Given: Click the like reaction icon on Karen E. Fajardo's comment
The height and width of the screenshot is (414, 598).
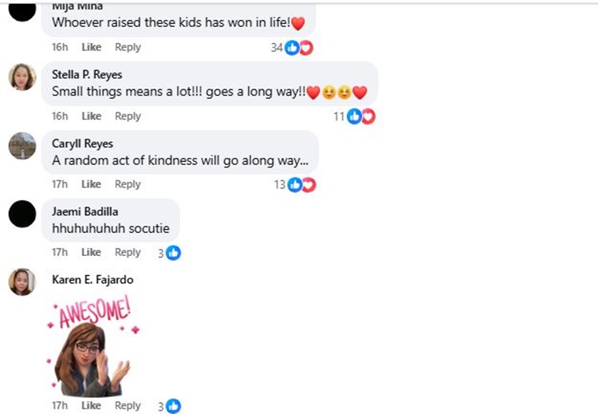Looking at the screenshot, I should pos(173,406).
